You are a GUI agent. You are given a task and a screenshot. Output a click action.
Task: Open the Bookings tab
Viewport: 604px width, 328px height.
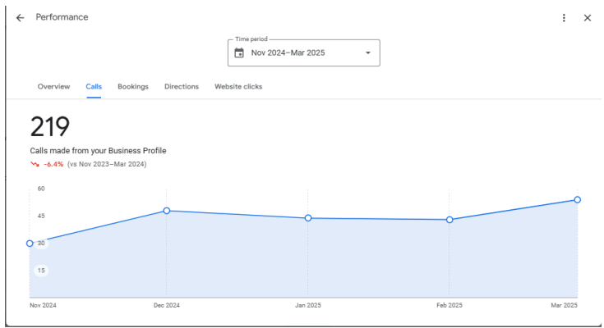[133, 86]
